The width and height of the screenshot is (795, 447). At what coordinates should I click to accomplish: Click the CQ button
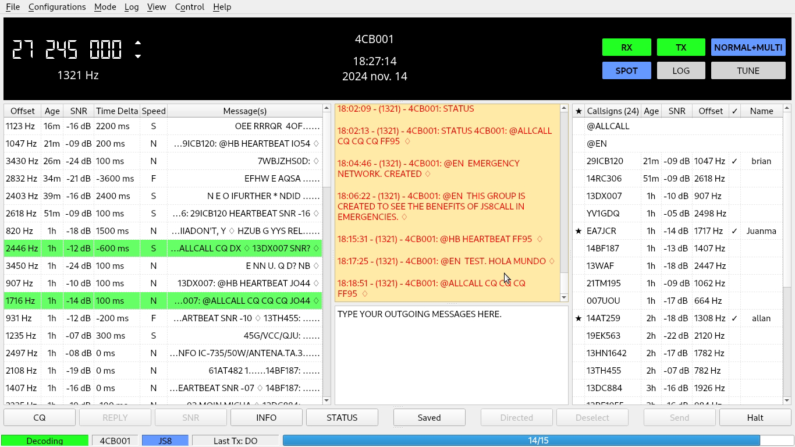click(40, 417)
